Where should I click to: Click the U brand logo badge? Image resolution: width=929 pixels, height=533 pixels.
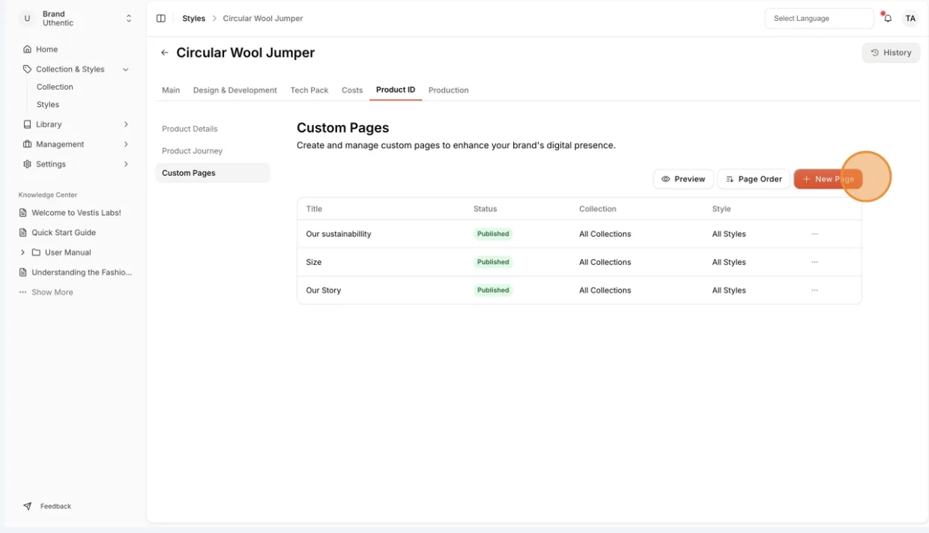[27, 19]
